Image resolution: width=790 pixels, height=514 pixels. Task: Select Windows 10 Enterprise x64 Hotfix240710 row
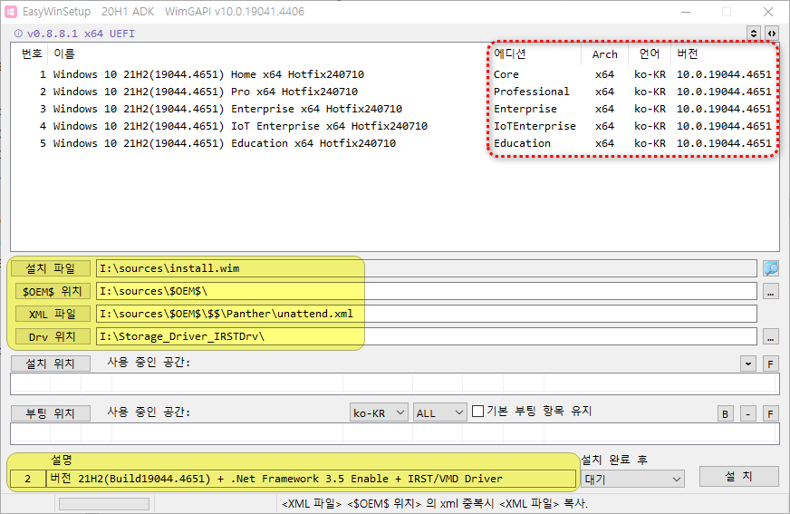[396, 109]
